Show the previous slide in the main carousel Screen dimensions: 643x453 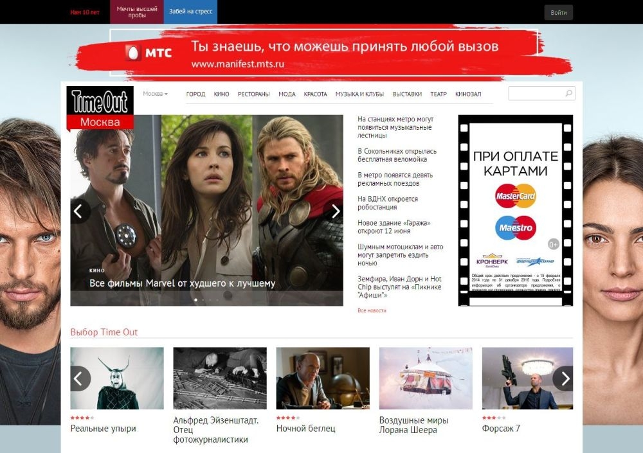click(78, 211)
